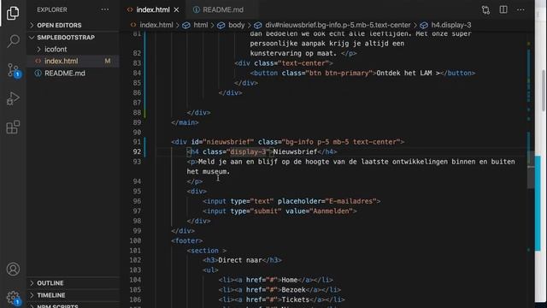547x308 pixels.
Task: Click "btn btn-primary" class on line 84
Action: click(x=339, y=73)
